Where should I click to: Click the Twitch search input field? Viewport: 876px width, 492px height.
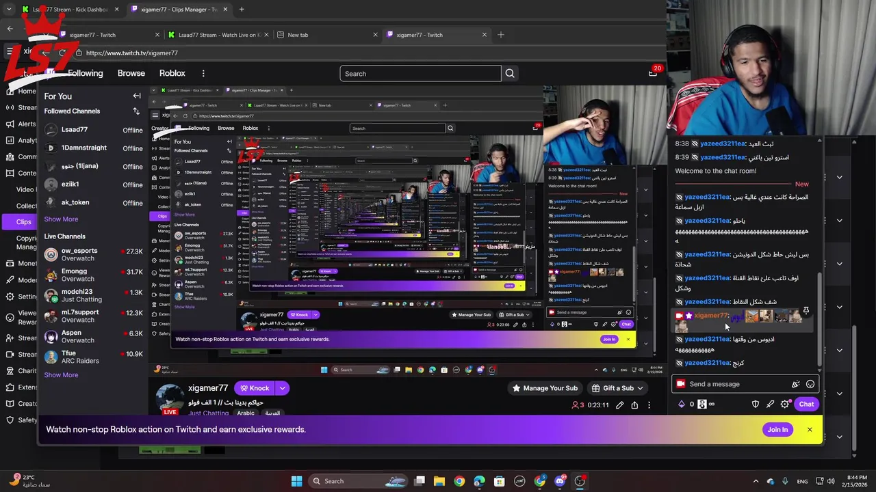coord(421,74)
